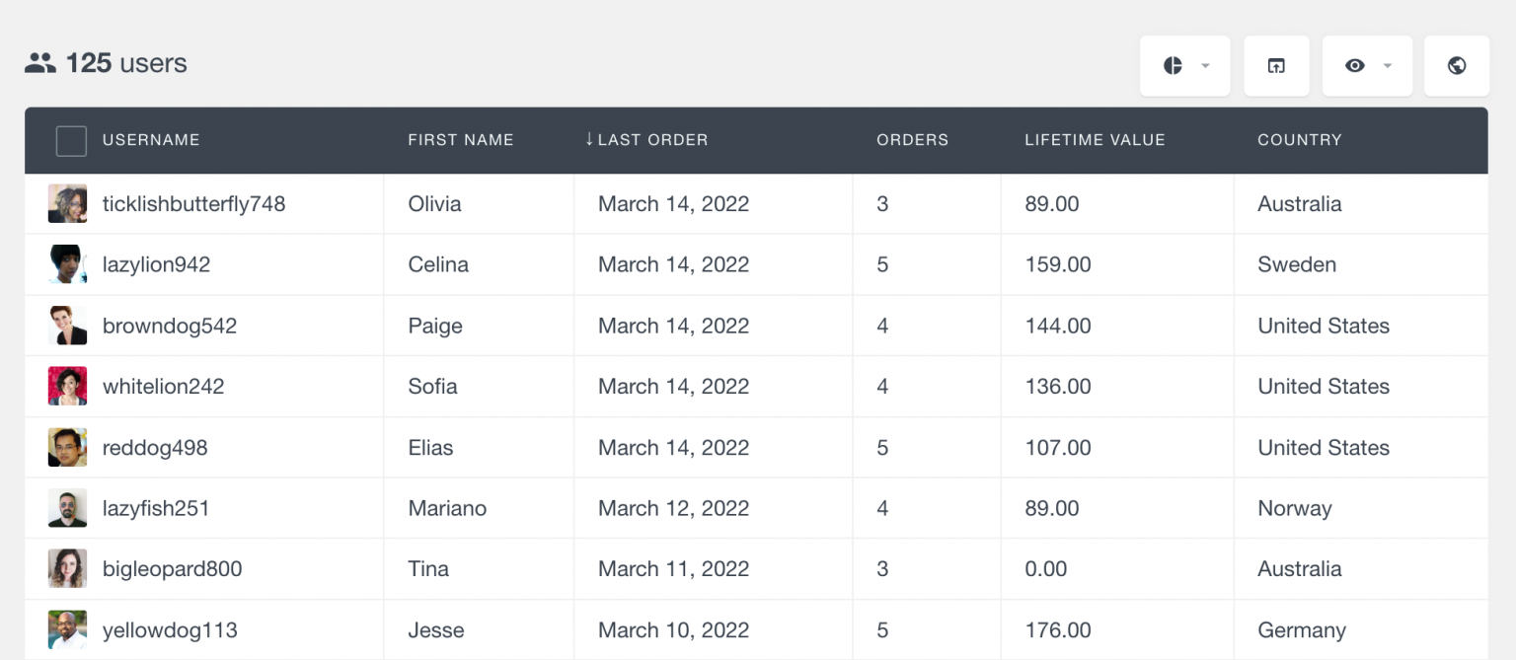Viewport: 1516px width, 660px height.
Task: Click the 125 users people icon
Action: click(x=40, y=64)
